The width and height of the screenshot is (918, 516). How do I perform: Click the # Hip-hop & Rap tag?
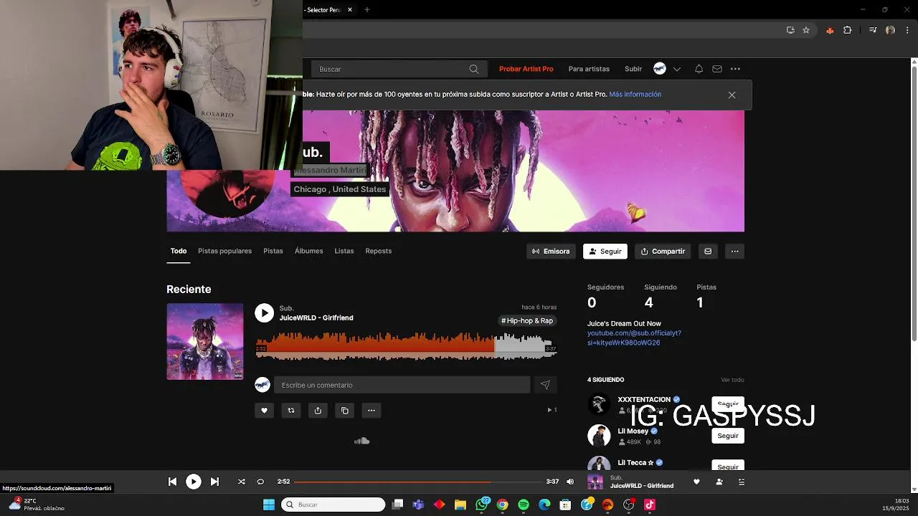click(x=527, y=321)
